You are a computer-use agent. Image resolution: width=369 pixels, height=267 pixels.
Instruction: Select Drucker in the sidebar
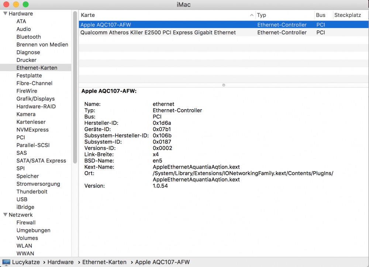pyautogui.click(x=26, y=60)
